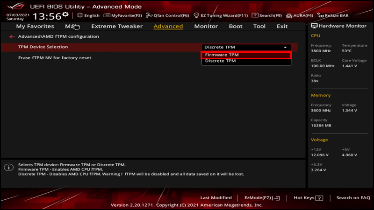Click BCLK value 100.00 MHz
The height and width of the screenshot is (210, 374).
pyautogui.click(x=323, y=66)
